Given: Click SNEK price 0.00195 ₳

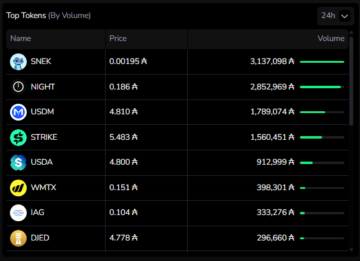Looking at the screenshot, I should [128, 62].
